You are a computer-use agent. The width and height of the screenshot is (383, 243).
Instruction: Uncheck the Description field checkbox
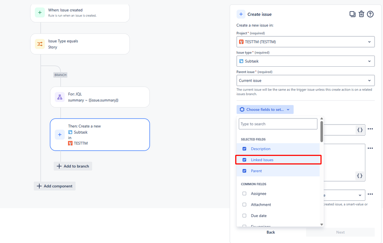click(x=244, y=149)
